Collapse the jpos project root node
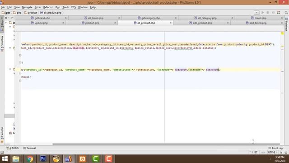Viewport: 289px width, 163px height. click(6, 23)
